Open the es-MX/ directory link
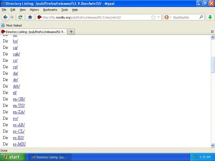Screen dimensions: 215x161 pos(19,144)
